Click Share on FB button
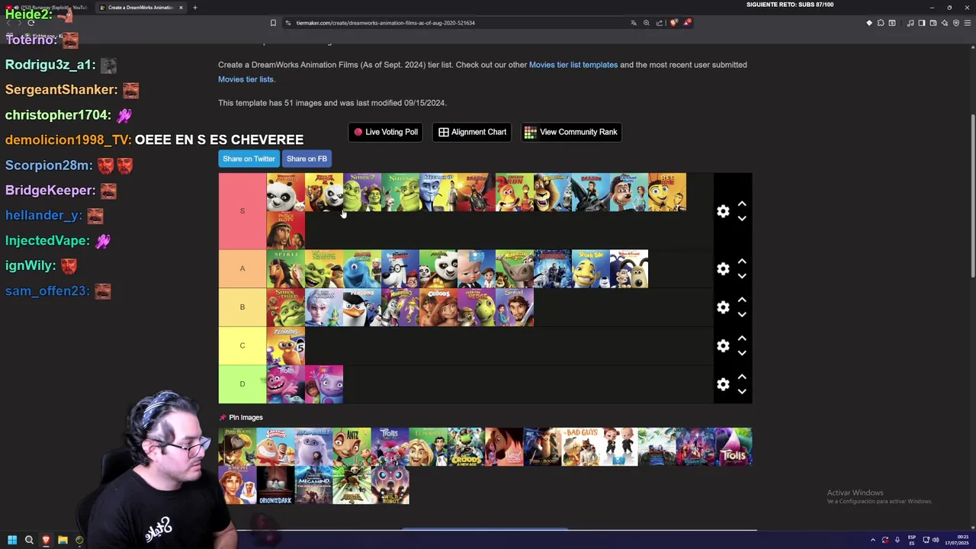Viewport: 976px width, 549px height. point(307,159)
